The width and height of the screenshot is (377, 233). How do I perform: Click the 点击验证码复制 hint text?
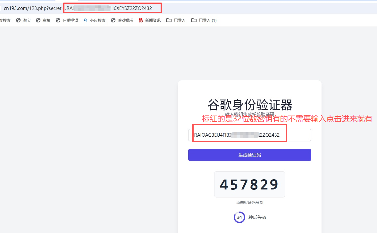point(249,203)
